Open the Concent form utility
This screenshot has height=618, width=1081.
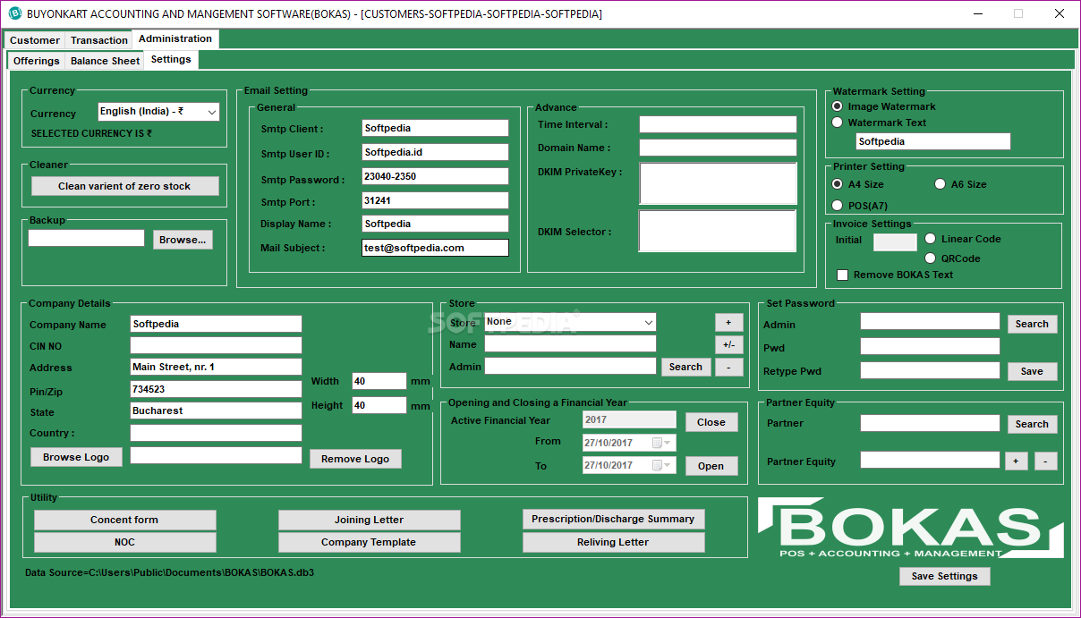click(124, 520)
